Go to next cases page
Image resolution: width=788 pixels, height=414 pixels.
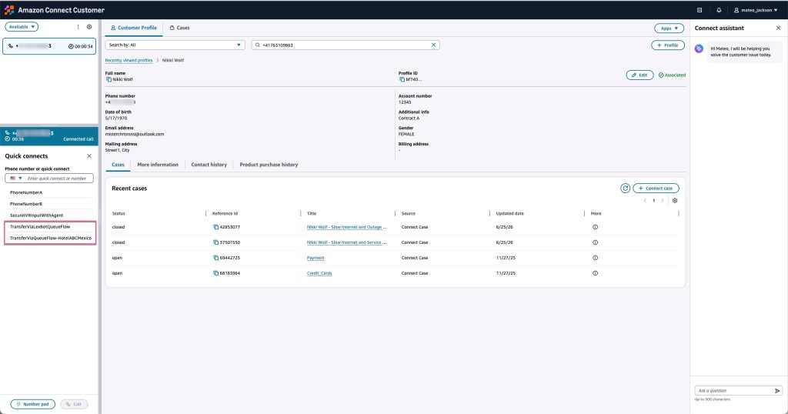[x=663, y=201]
